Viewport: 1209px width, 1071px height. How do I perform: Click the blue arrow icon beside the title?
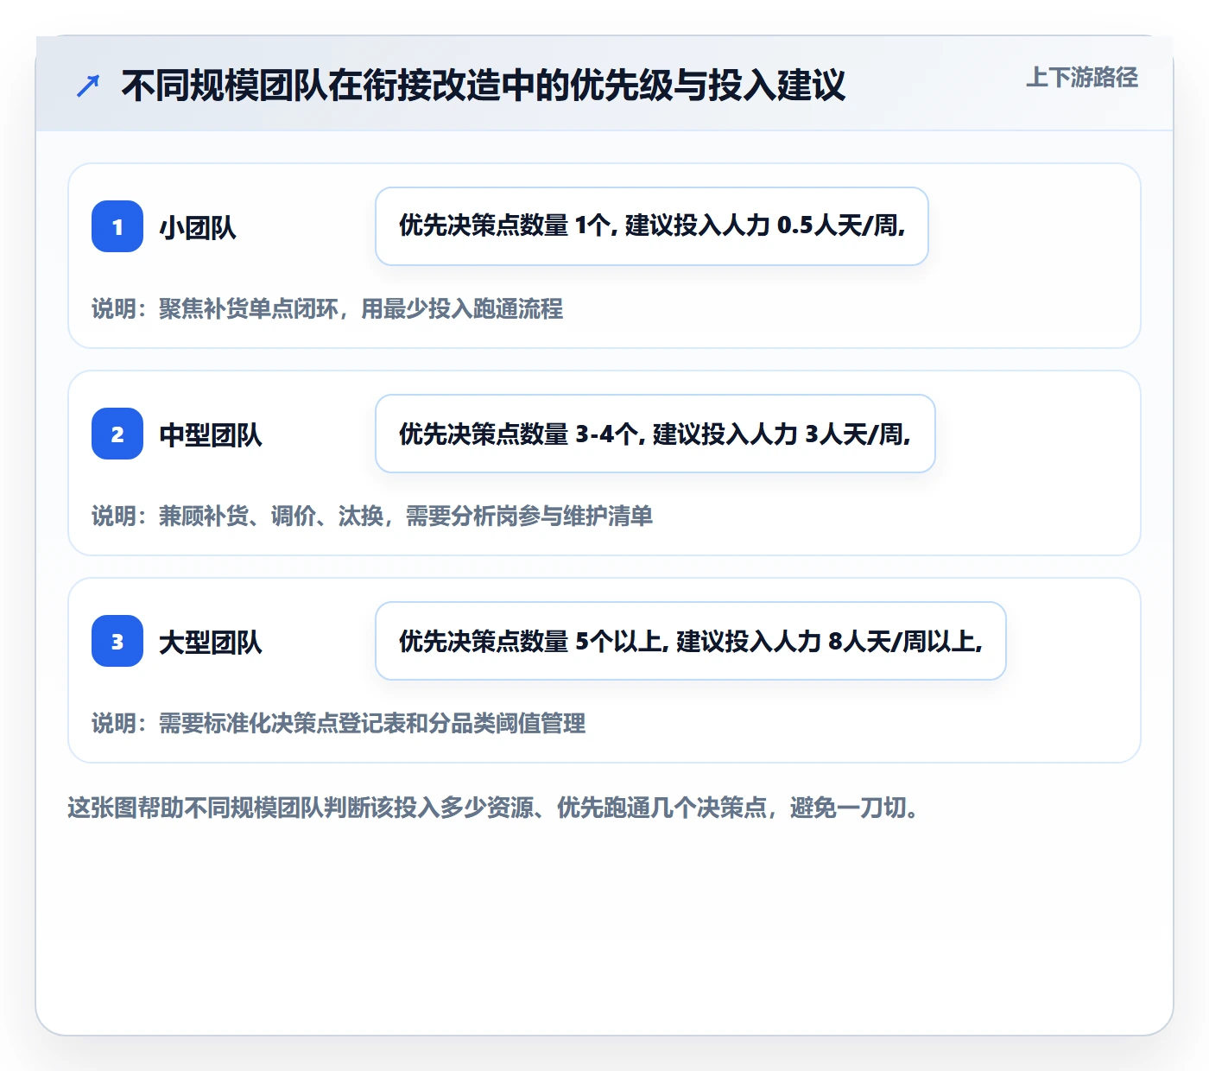88,86
